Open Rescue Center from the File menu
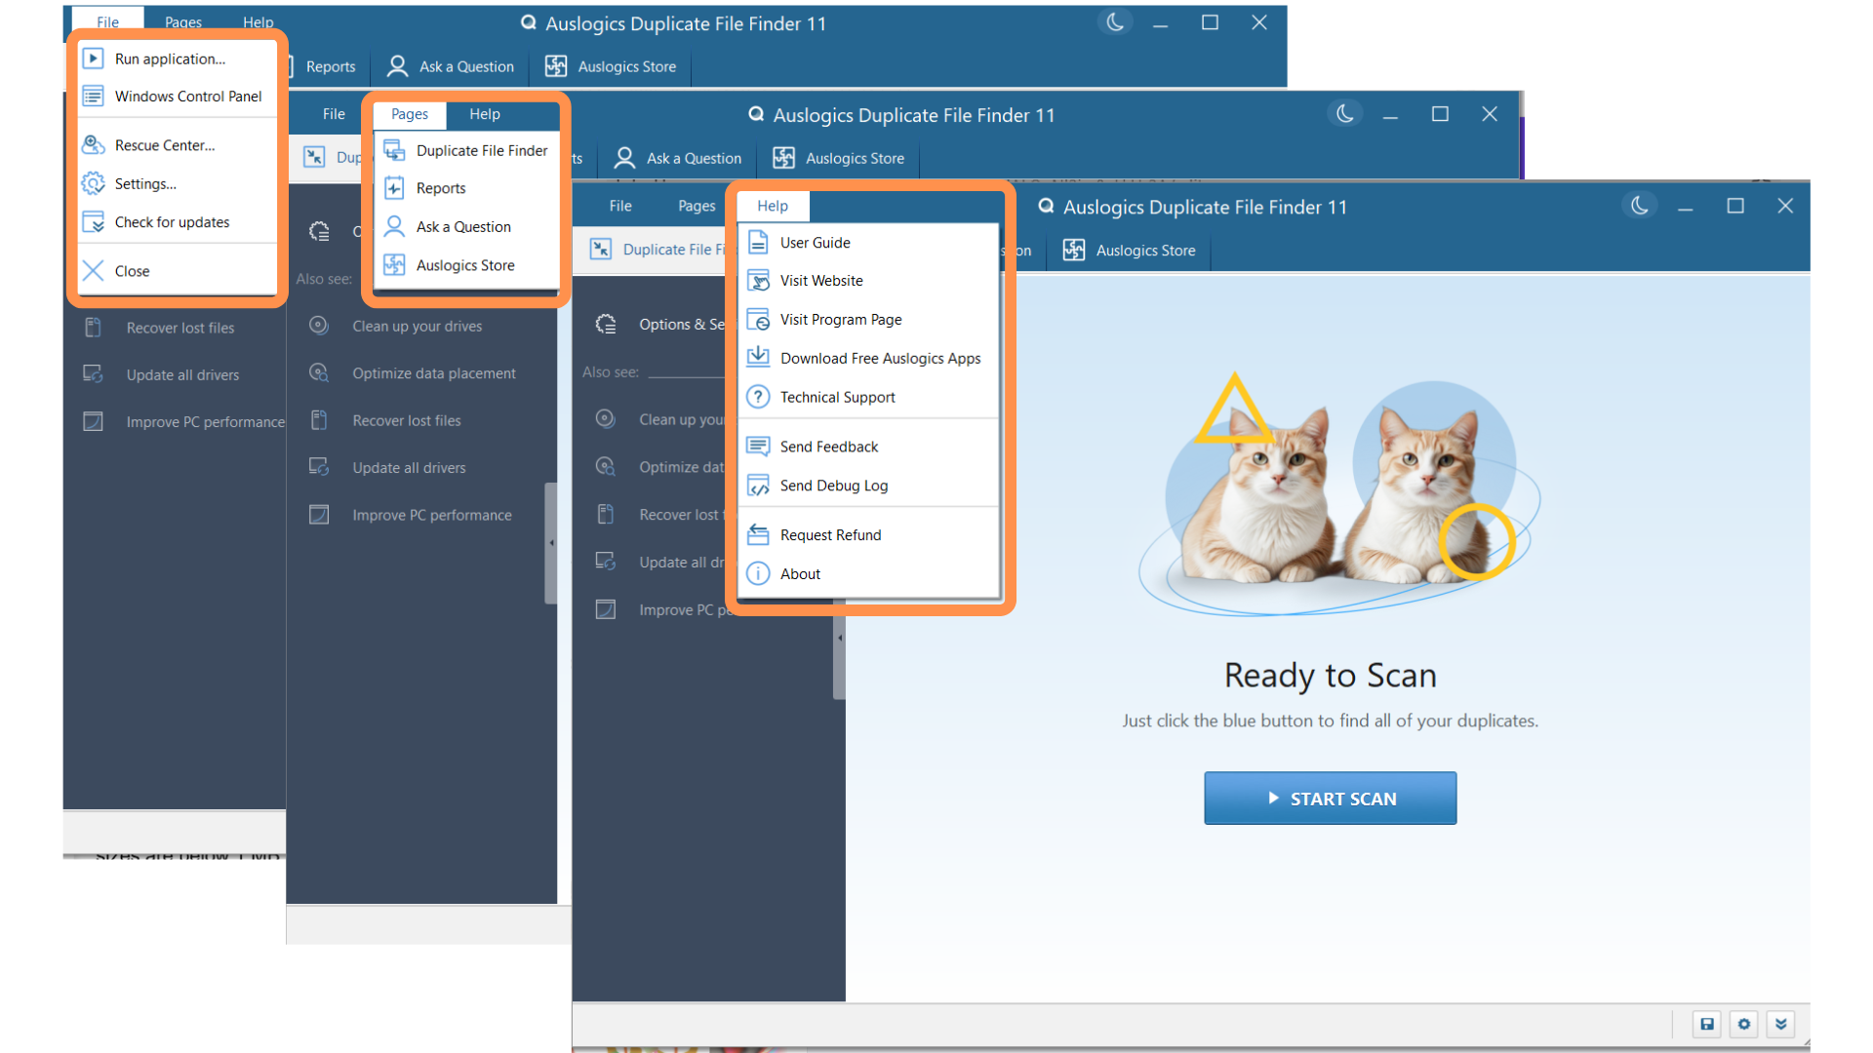Viewport: 1873px width, 1053px height. point(164,145)
